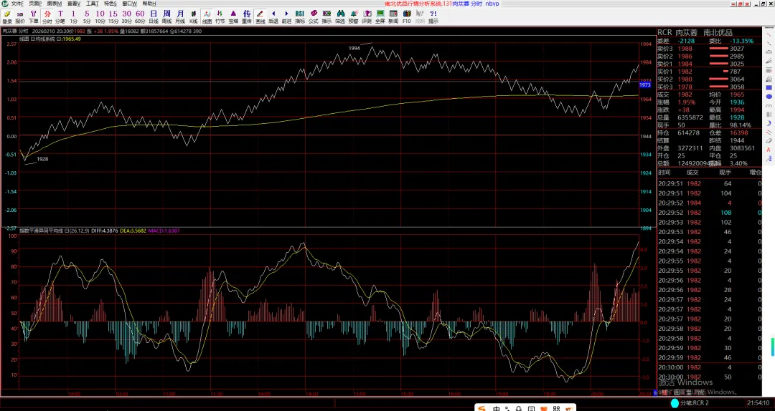Open the 报价 quotes toolbar icon
Viewport: 775px width, 411px height.
pyautogui.click(x=20, y=16)
